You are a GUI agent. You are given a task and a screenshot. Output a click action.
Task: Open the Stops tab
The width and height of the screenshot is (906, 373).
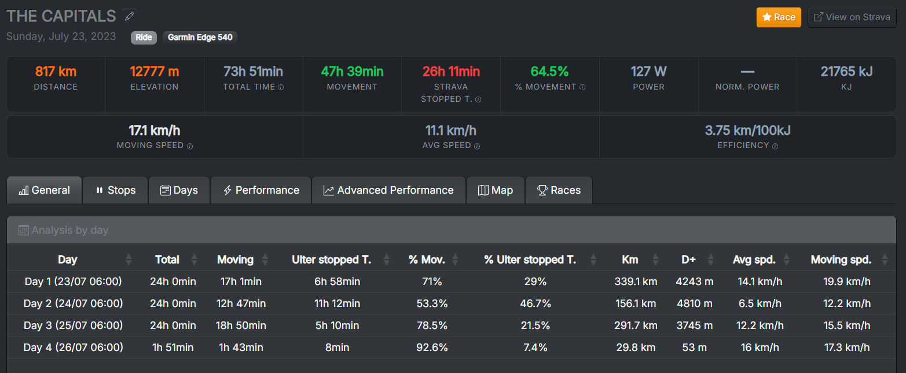[x=115, y=190]
